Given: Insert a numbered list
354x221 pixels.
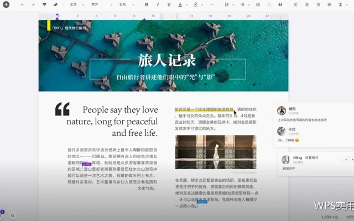Looking at the screenshot, I should pos(227,4).
